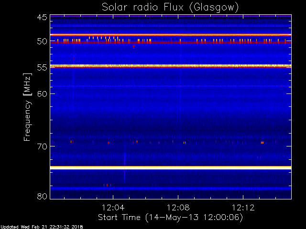Image resolution: width=306 pixels, height=229 pixels.
Task: Click the isolated red spot below 50 MHz band
Action: point(133,46)
